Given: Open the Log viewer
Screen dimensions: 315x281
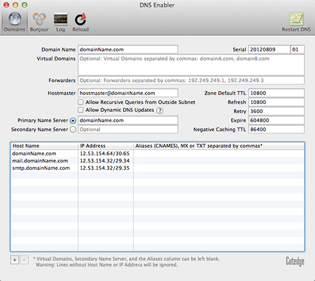Looking at the screenshot, I should point(60,22).
